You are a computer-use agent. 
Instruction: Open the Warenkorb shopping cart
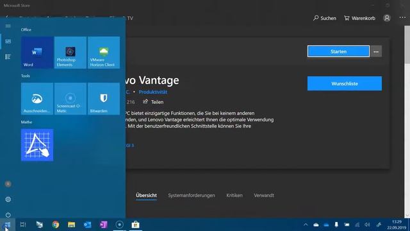coord(359,18)
